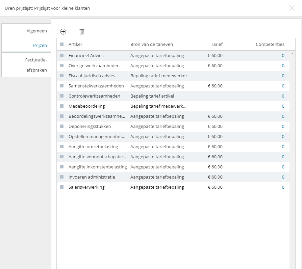
Task: Open the Facturatie-afspraken tab
Action: point(26,65)
